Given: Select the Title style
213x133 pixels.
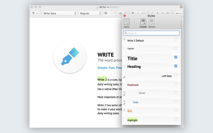Looking at the screenshot, I should tap(151, 59).
